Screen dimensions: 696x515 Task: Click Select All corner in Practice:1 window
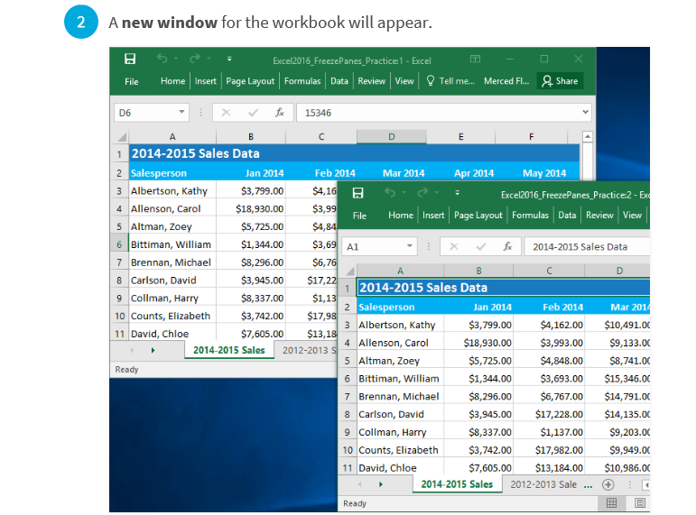[x=121, y=137]
